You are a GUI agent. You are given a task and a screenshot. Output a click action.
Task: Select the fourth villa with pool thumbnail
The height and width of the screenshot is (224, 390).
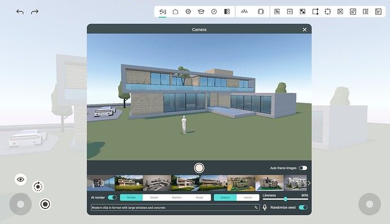click(185, 183)
